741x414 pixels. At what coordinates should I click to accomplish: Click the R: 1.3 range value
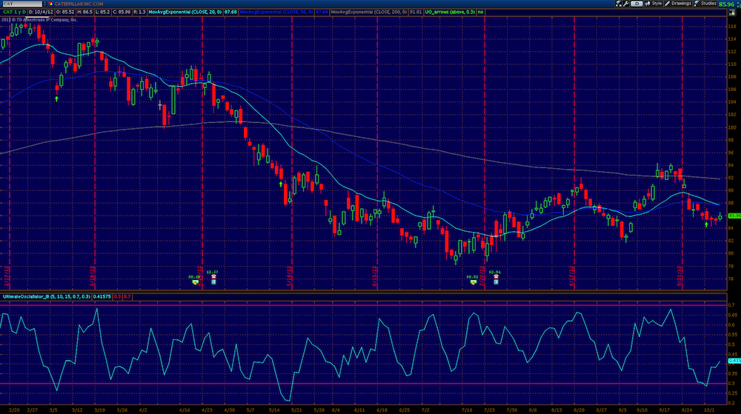click(x=139, y=12)
